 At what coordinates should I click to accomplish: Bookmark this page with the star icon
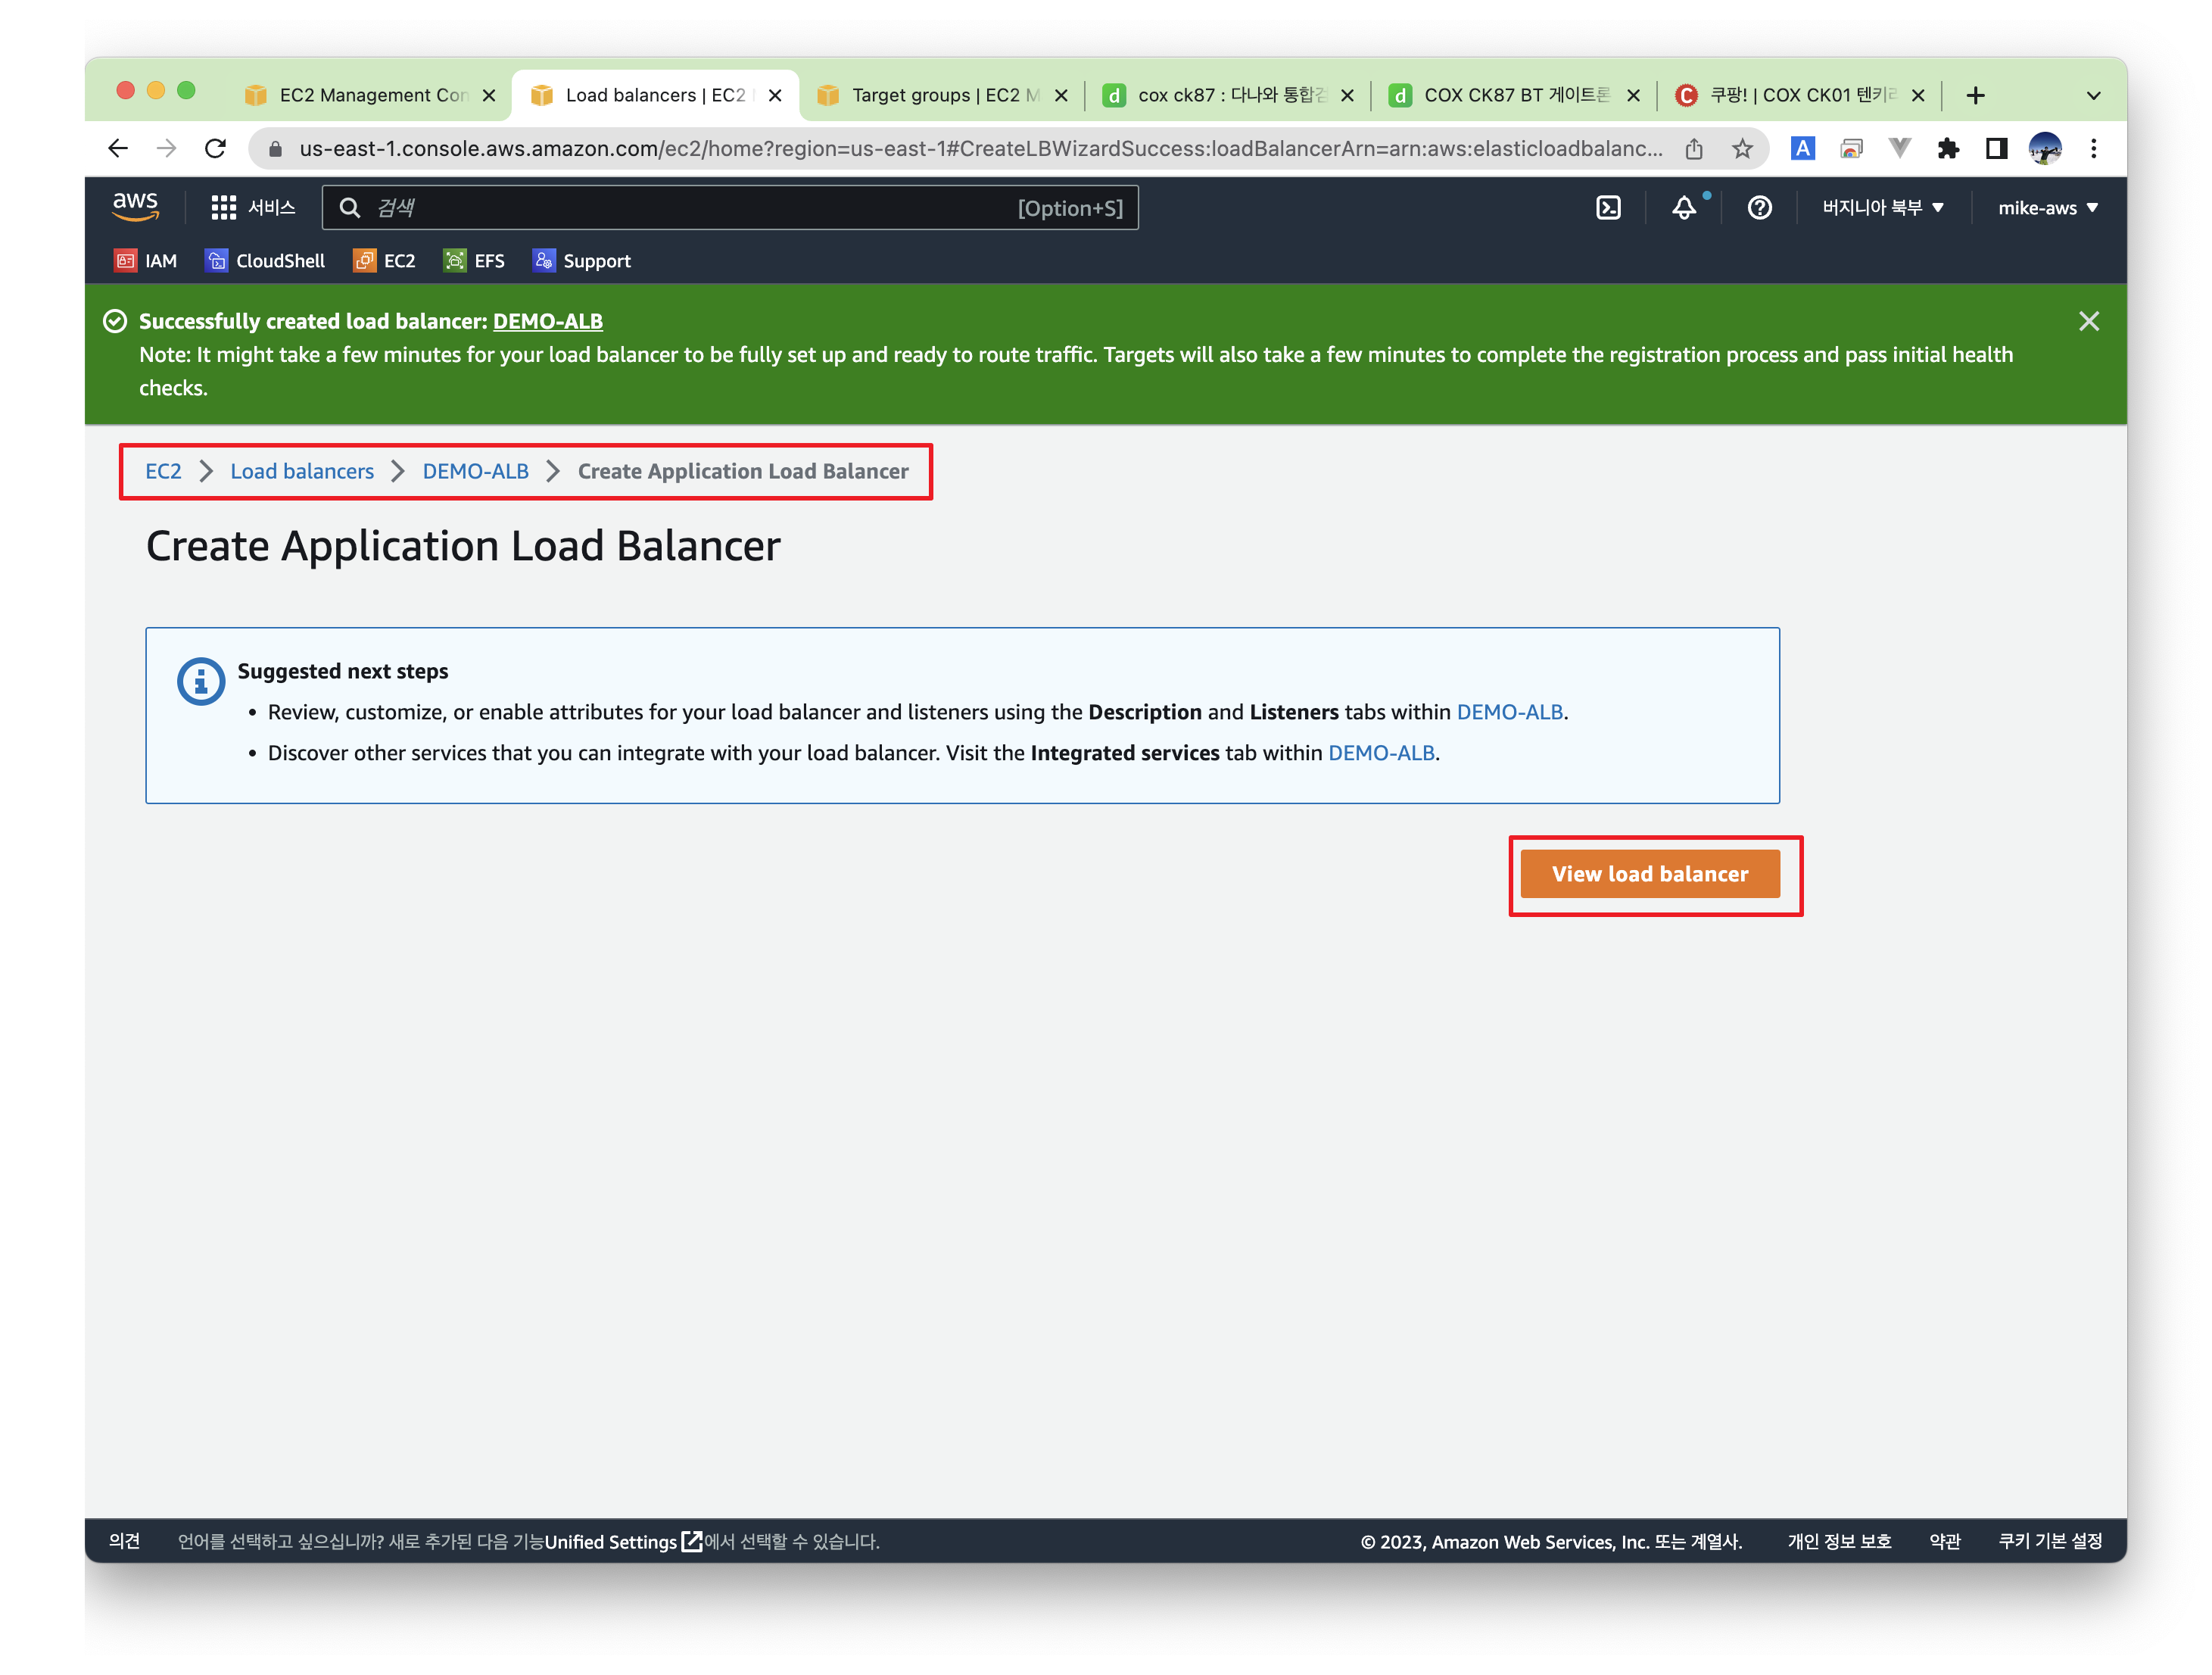(x=1742, y=149)
